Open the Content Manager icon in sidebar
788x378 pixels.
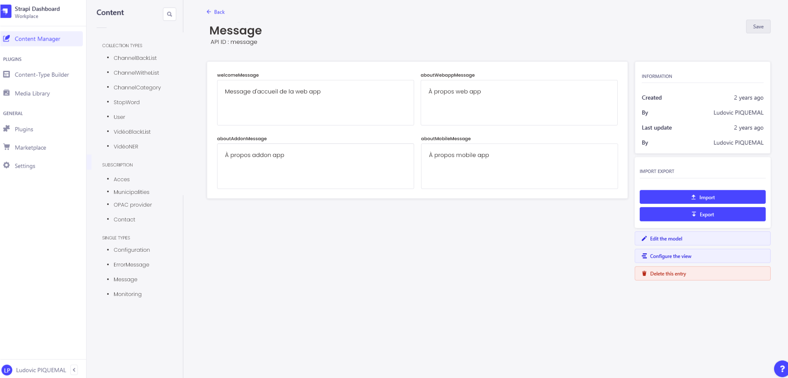[7, 39]
